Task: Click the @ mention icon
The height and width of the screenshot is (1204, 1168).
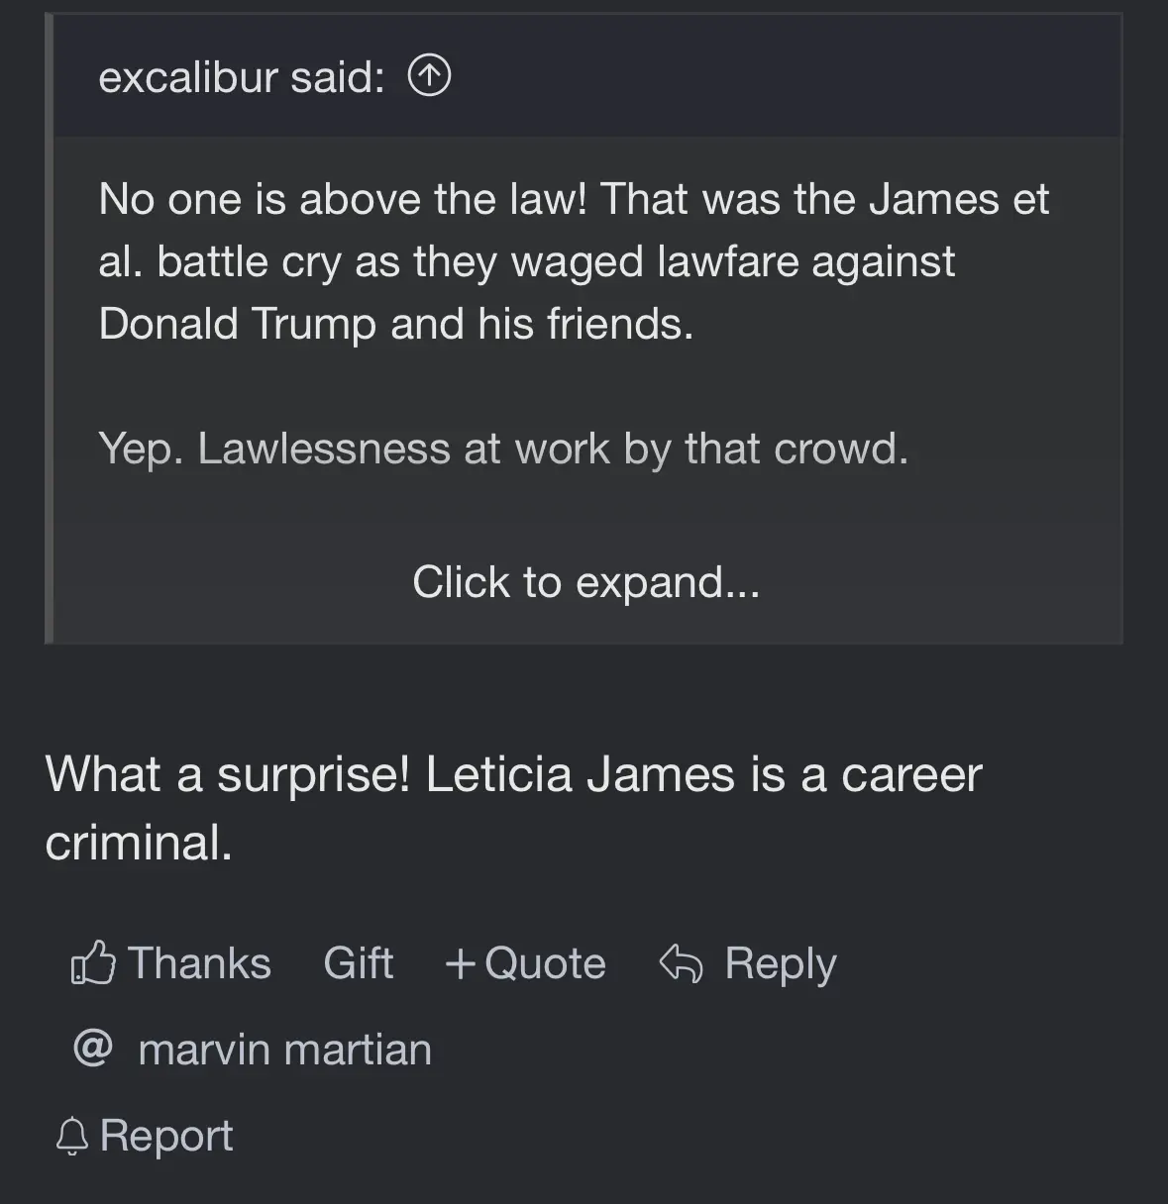Action: [93, 1048]
